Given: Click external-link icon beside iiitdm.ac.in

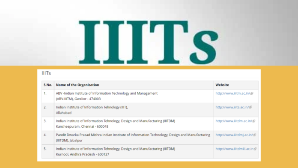Looking at the screenshot, I should point(254,121).
